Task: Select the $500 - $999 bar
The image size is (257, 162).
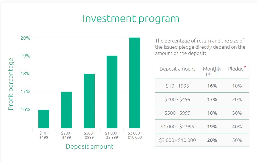Action: click(89, 101)
